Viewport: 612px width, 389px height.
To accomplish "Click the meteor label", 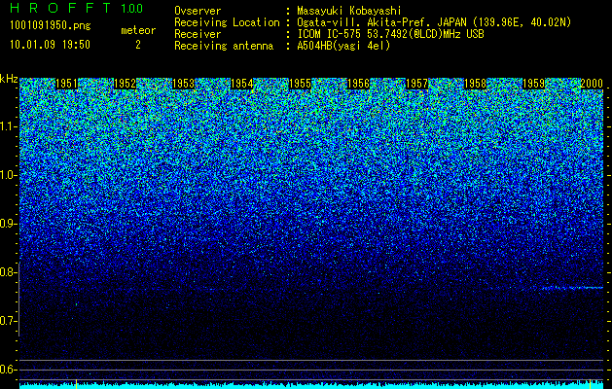I will tap(138, 30).
